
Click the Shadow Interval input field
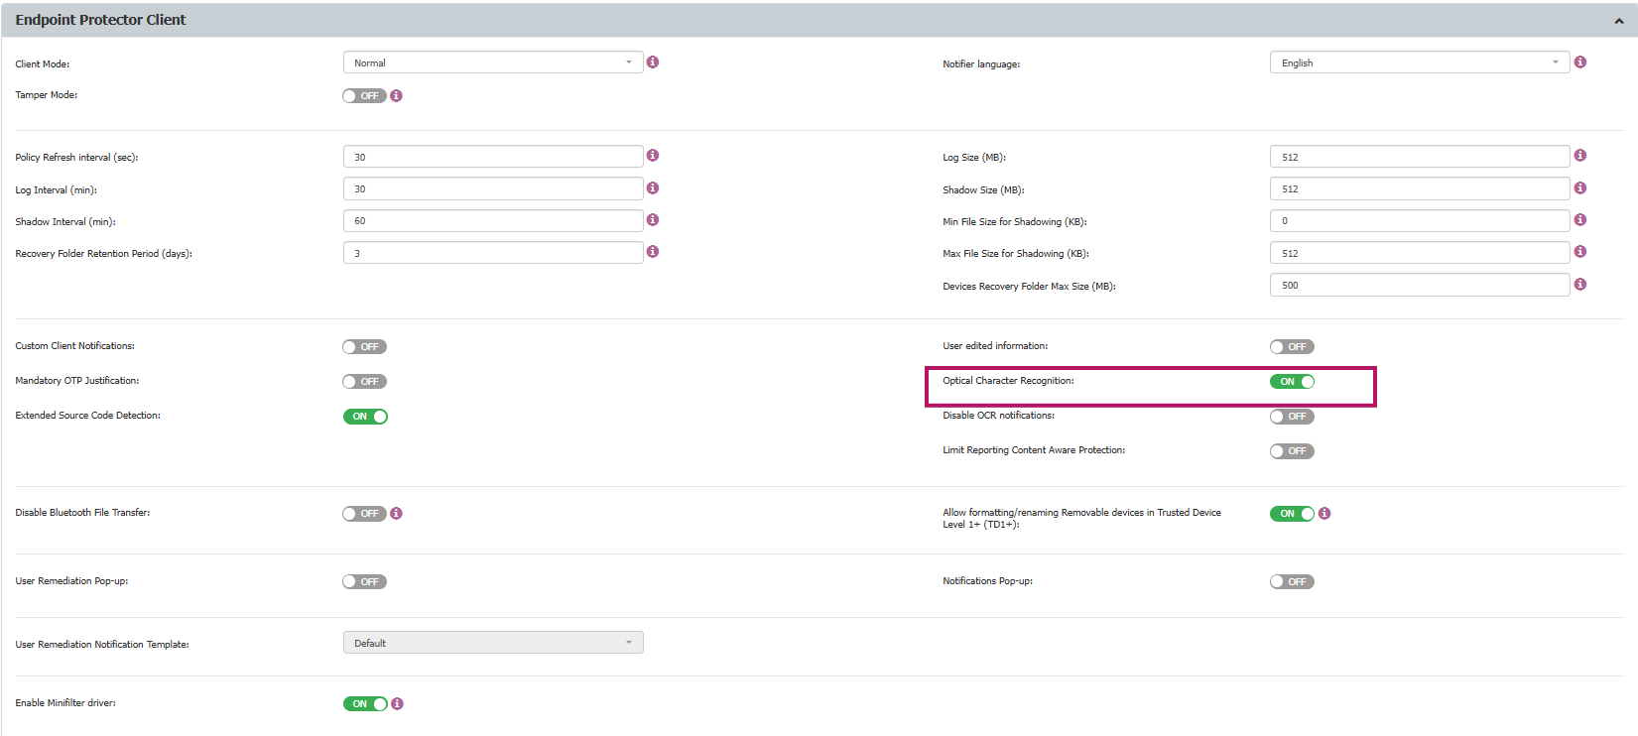coord(493,220)
